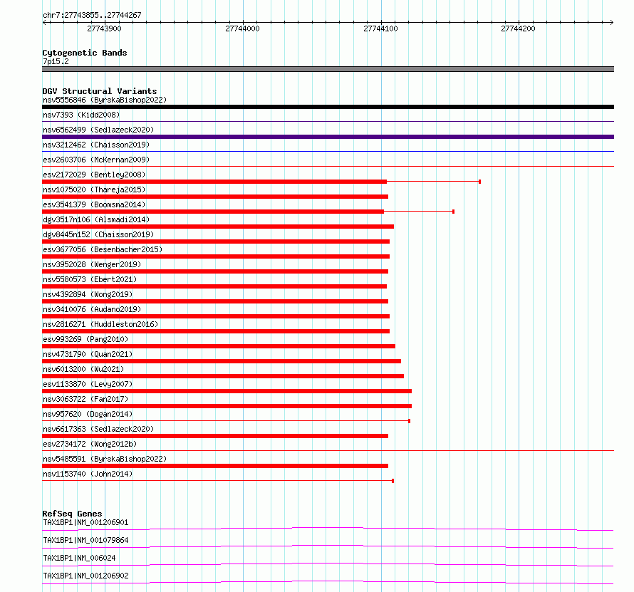Click the red esv993269 variant bar
634x592 pixels.
219,346
